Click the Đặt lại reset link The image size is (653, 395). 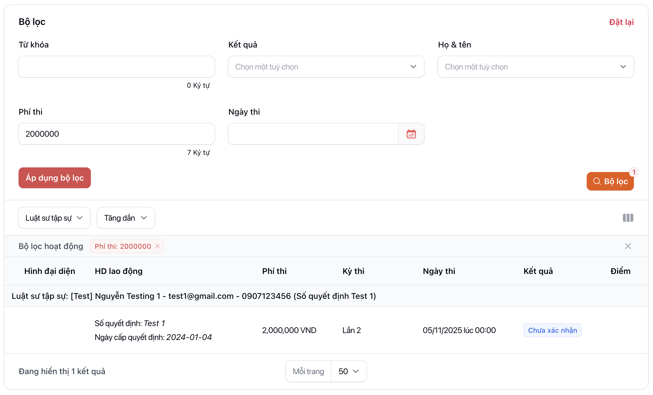point(621,22)
